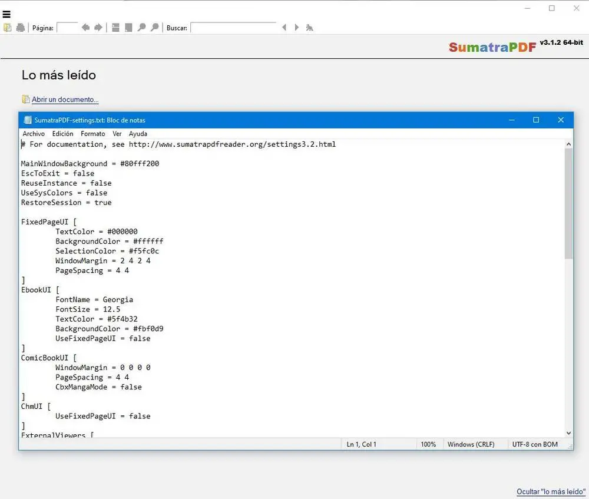Close the Notepad window
589x499 pixels.
tap(561, 120)
